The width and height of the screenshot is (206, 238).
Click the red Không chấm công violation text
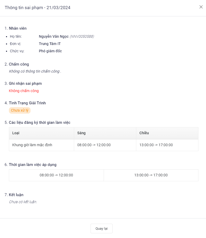[24, 91]
